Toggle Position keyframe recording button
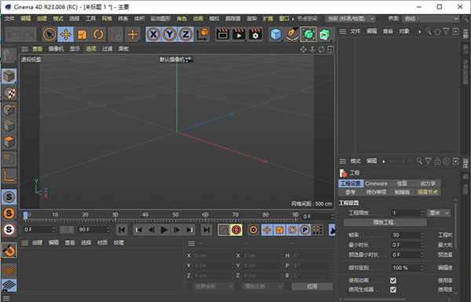Image resolution: width=471 pixels, height=302 pixels. coord(267,230)
